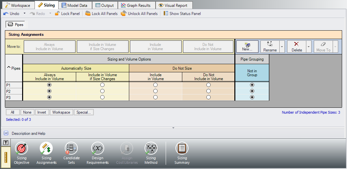
Task: Switch to the Graph Results tab
Action: [136, 5]
